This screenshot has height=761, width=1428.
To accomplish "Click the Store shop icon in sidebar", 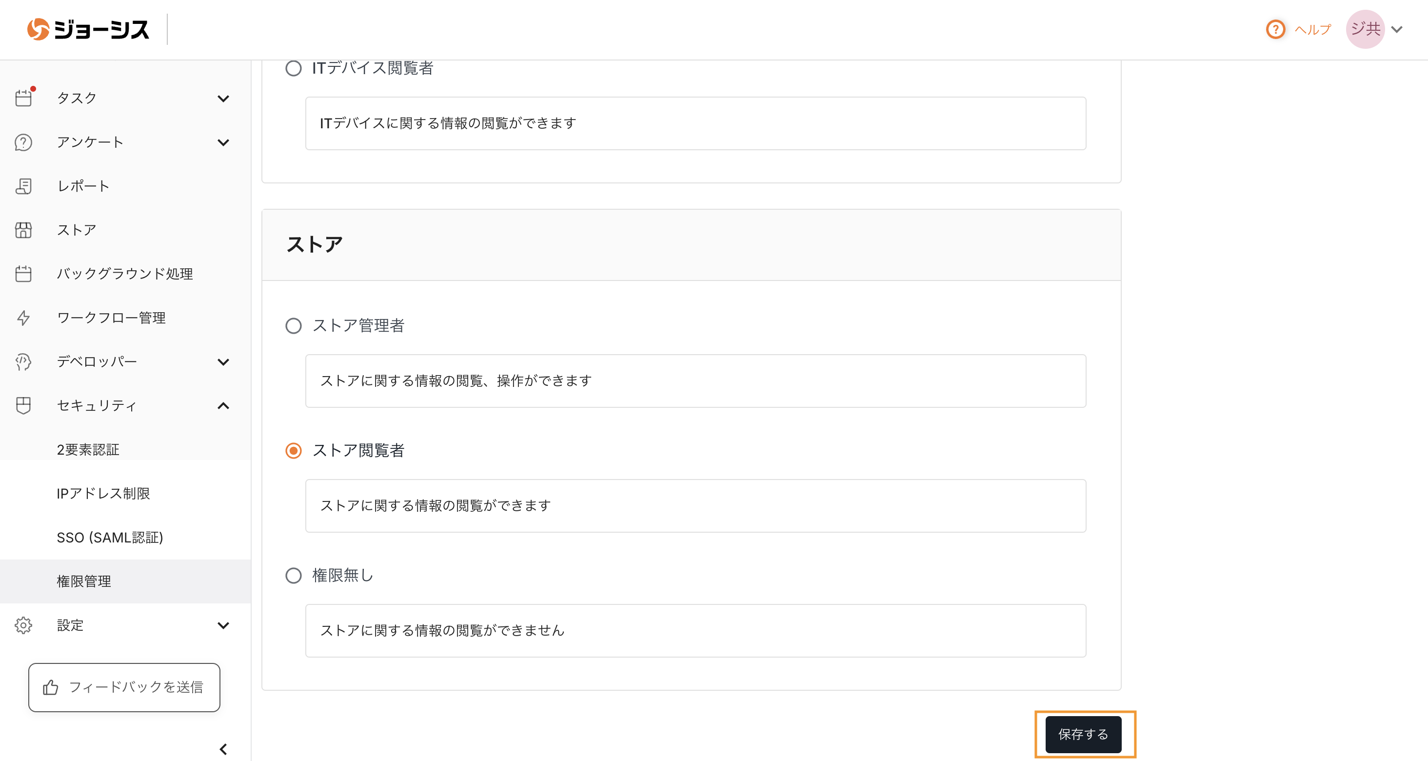I will pos(23,230).
